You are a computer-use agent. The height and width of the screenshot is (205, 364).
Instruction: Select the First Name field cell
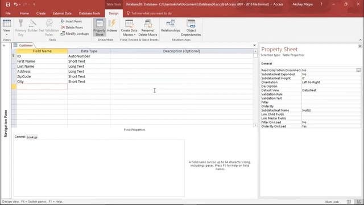[x=42, y=61]
